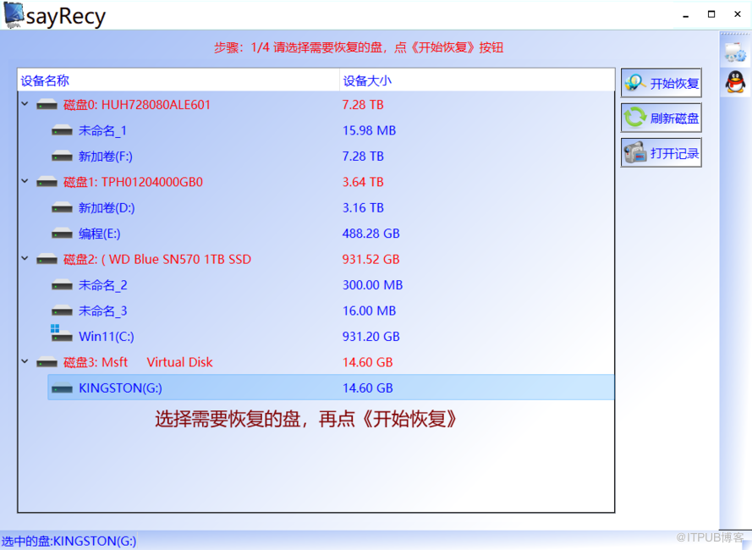Click the 3.64 TB size value
Image resolution: width=752 pixels, height=550 pixels.
363,182
